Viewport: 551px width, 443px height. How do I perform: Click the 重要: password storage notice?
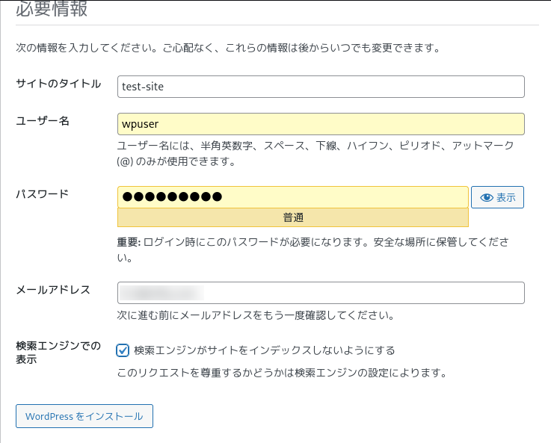coord(313,250)
